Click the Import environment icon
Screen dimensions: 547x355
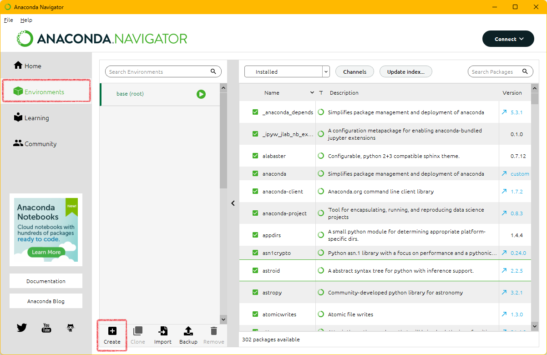(163, 331)
